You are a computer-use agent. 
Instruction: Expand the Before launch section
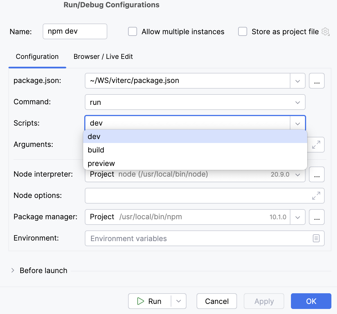coord(12,270)
